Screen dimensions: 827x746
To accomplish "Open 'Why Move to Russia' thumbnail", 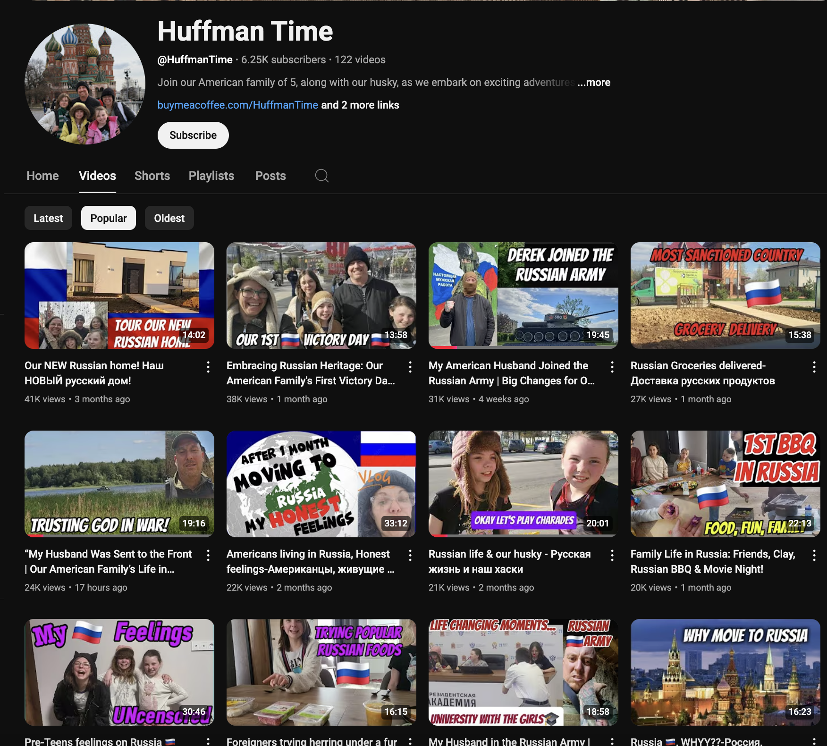I will click(726, 672).
